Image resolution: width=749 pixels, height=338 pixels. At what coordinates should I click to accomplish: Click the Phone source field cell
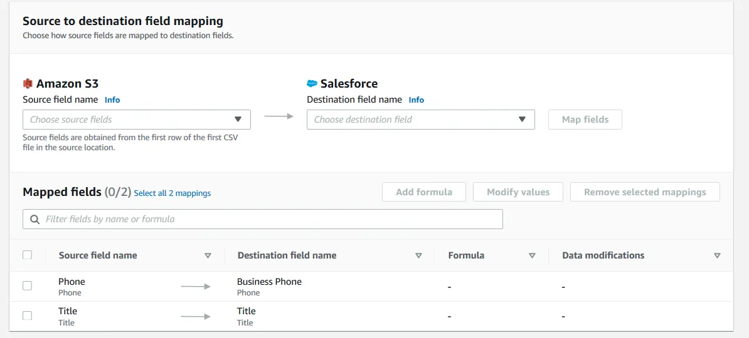72,287
